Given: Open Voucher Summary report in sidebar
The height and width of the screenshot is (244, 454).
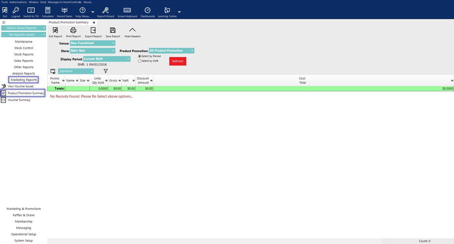Looking at the screenshot, I should tap(19, 100).
